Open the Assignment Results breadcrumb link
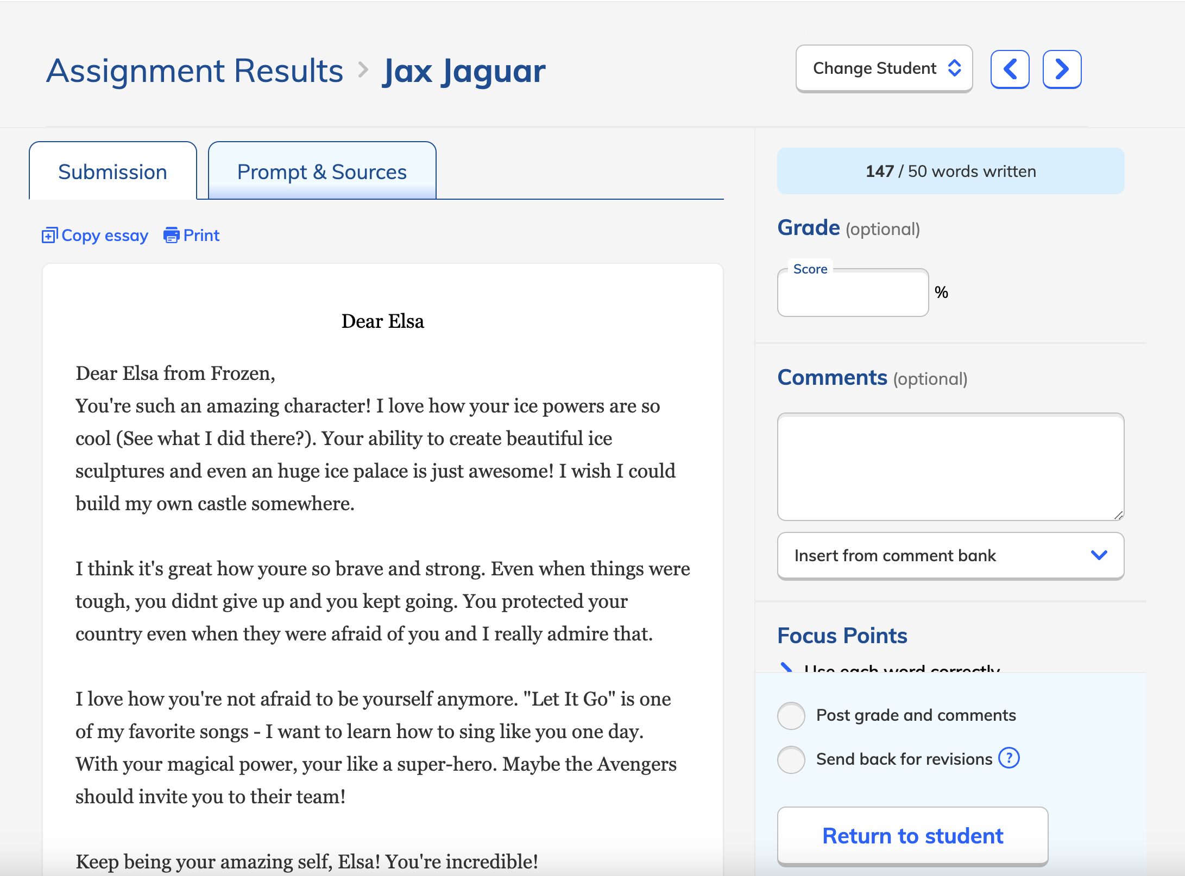Image resolution: width=1185 pixels, height=876 pixels. pyautogui.click(x=194, y=71)
